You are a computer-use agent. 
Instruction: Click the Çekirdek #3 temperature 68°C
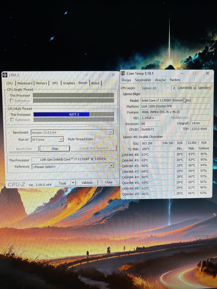click(157, 172)
